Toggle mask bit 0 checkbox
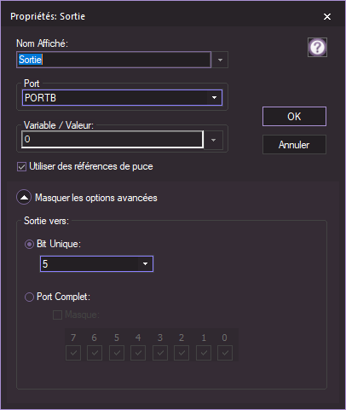Image resolution: width=346 pixels, height=410 pixels. tap(225, 353)
